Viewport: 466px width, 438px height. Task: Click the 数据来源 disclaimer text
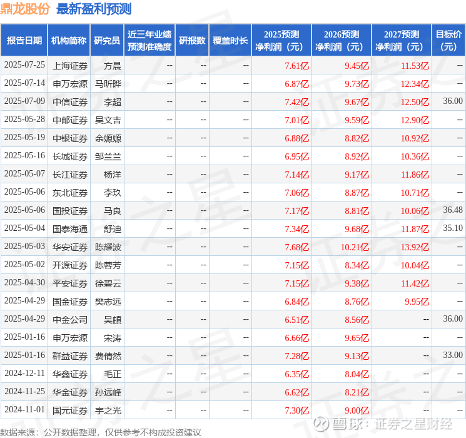point(101,432)
